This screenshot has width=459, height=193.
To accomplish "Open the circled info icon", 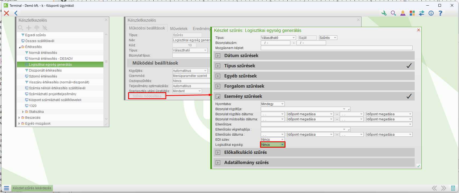I will coord(431,13).
